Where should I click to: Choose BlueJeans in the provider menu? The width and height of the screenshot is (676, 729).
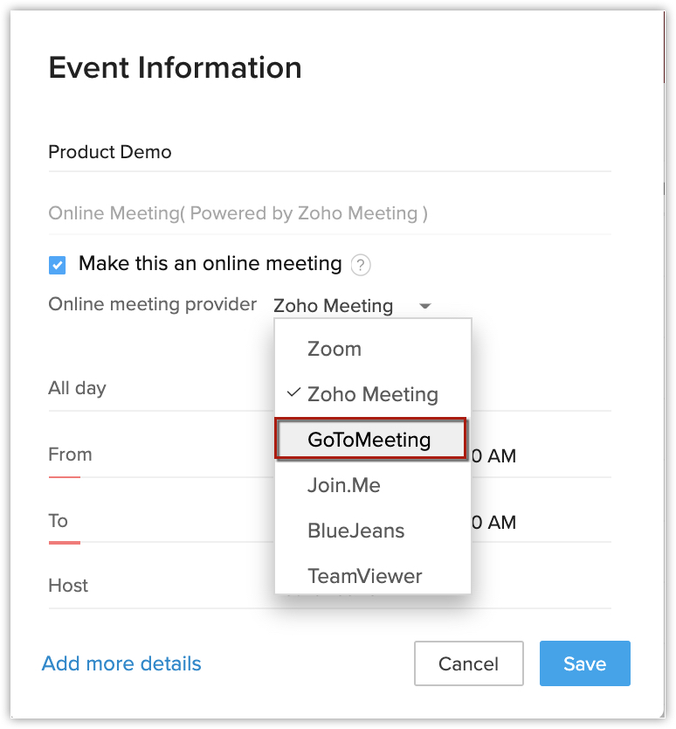(x=355, y=531)
